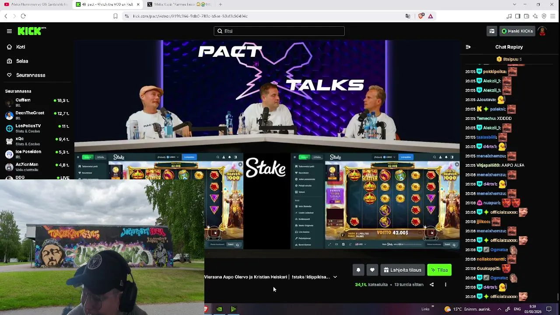The height and width of the screenshot is (315, 560).
Task: Click the green Tilaa subscribe button
Action: coord(439,270)
